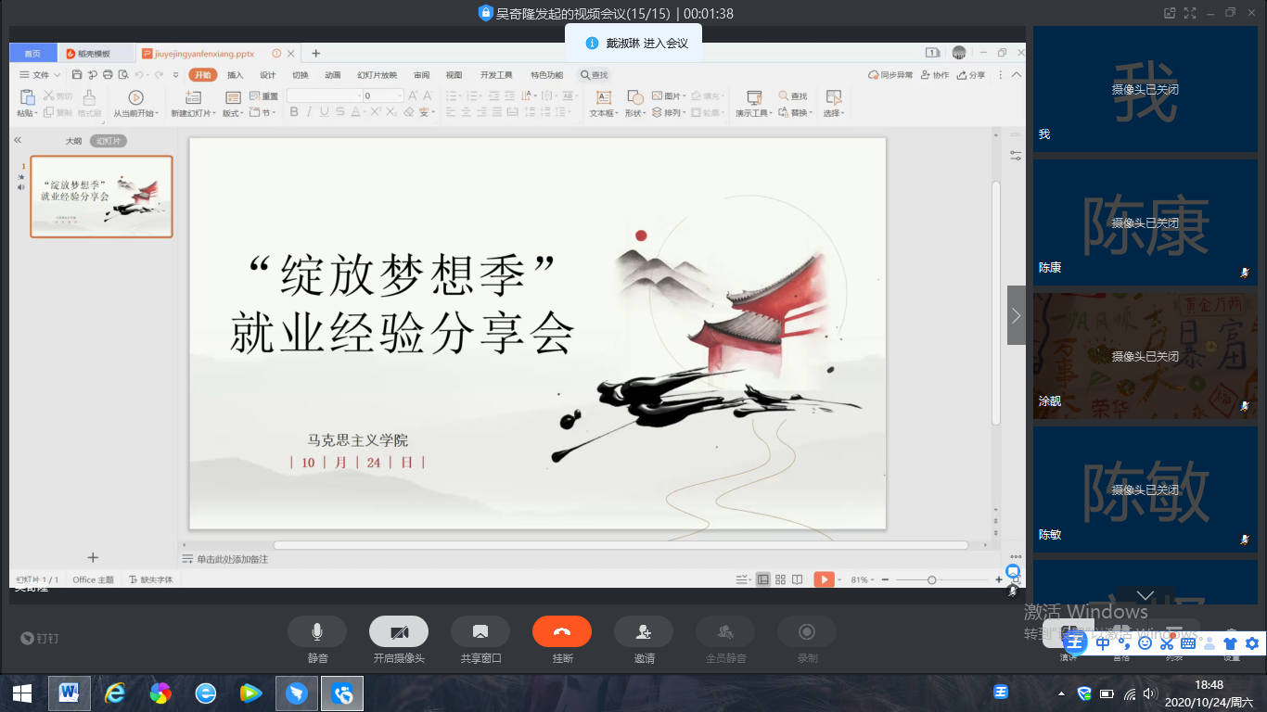
Task: Mute microphone with the 静音 button
Action: (x=317, y=631)
